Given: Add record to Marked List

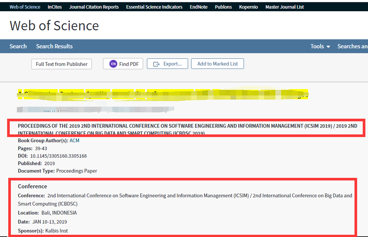Looking at the screenshot, I should point(217,64).
